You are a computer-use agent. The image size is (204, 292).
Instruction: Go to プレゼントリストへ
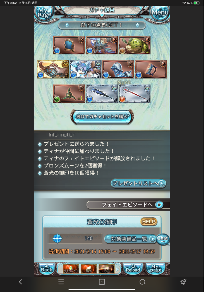click(138, 183)
